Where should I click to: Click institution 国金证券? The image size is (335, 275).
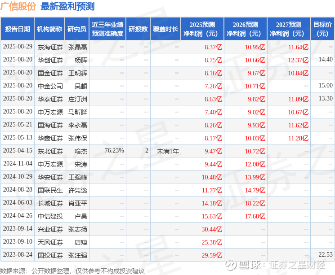[x=50, y=73]
